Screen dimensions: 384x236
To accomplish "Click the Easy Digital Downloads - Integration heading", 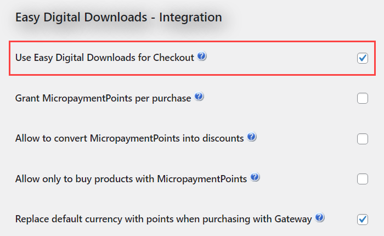I will coord(118,18).
